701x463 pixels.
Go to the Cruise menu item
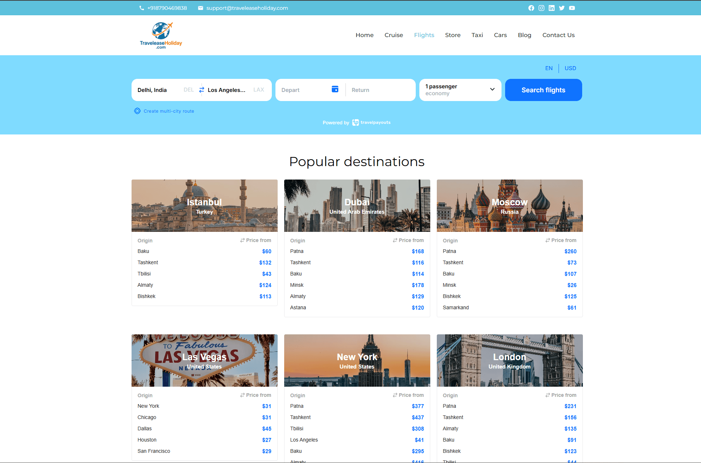394,35
